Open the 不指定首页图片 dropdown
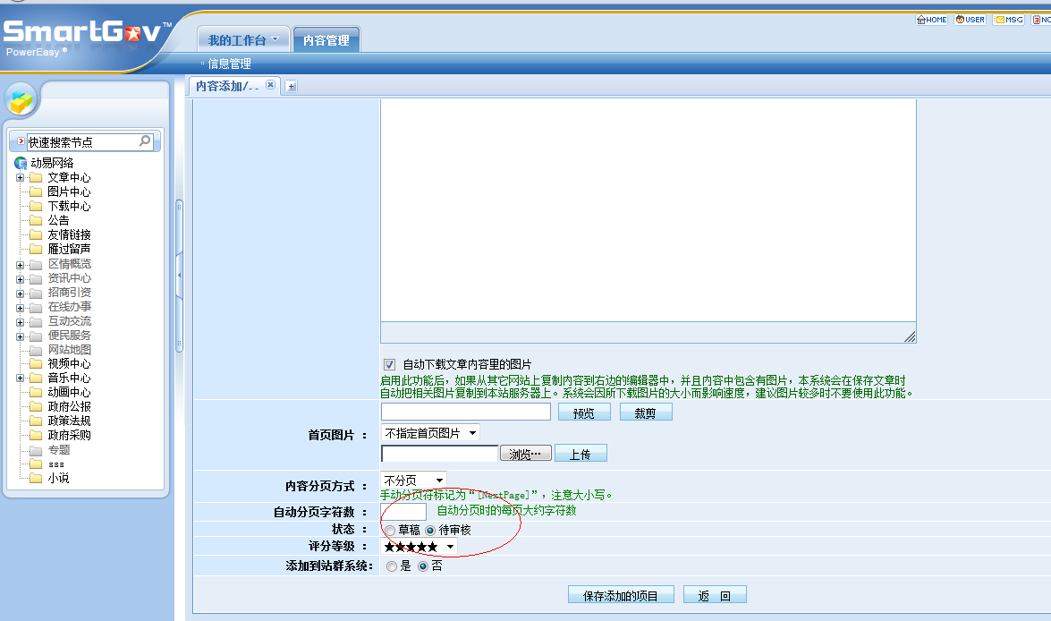The height and width of the screenshot is (621, 1051). (x=430, y=433)
